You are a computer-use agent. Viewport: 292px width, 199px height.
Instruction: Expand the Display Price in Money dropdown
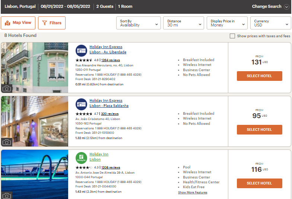click(x=227, y=23)
